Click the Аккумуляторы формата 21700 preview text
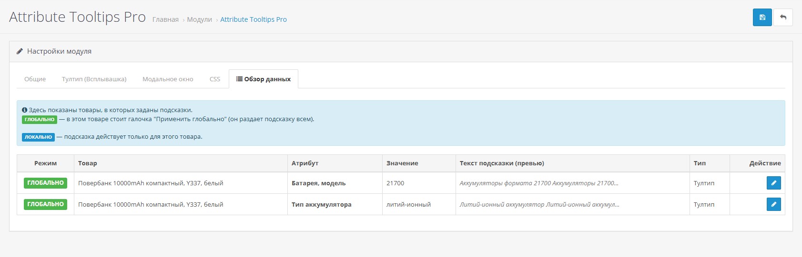The image size is (802, 257). point(538,183)
